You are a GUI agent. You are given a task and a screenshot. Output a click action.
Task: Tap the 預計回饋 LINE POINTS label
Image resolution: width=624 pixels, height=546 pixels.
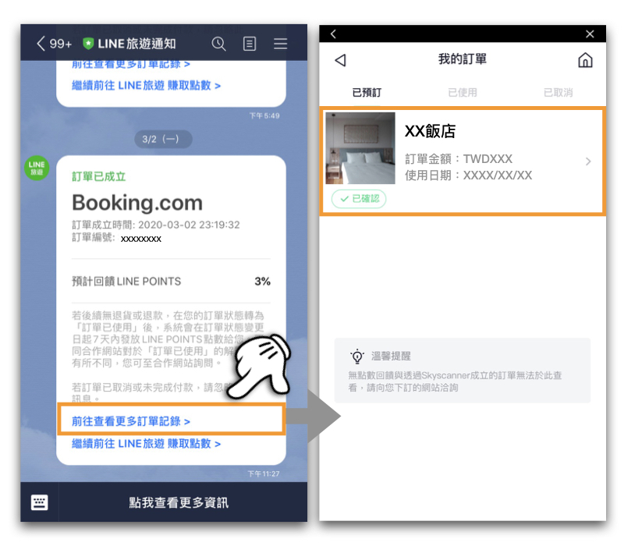(126, 282)
